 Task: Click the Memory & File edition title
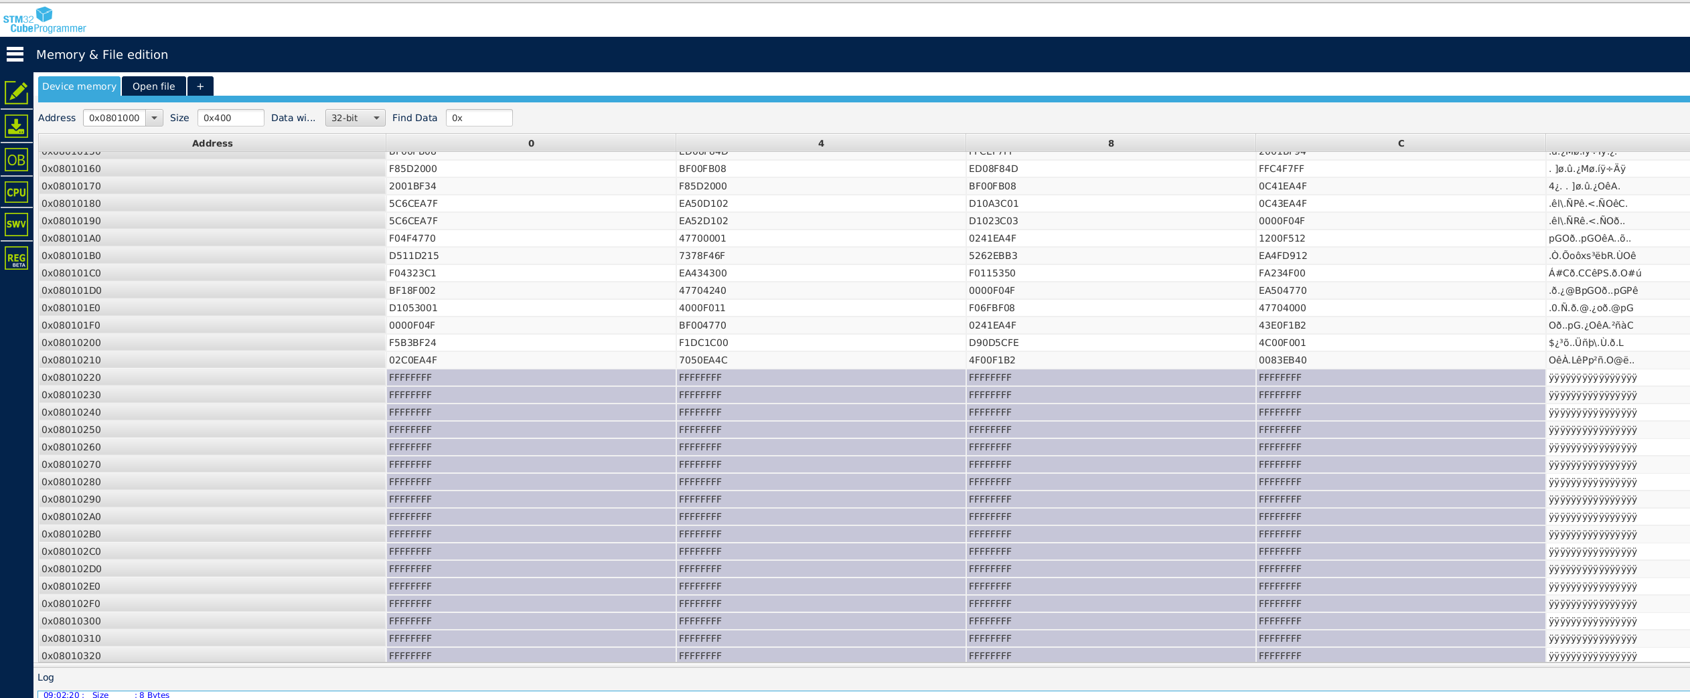102,55
